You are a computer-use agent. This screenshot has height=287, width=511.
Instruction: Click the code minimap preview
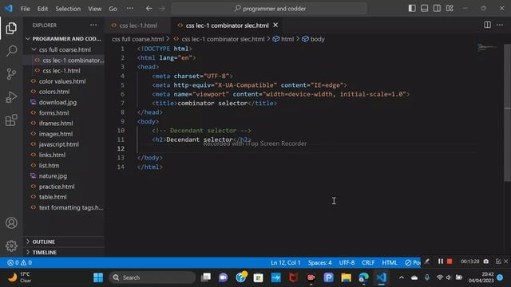487,48
